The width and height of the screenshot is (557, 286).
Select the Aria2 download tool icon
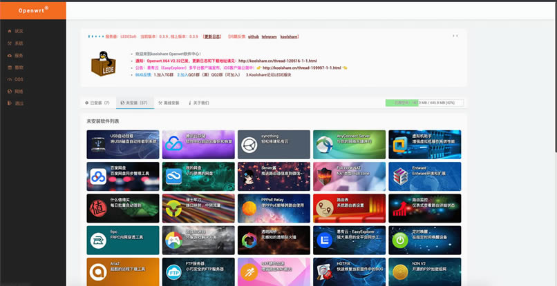tap(98, 272)
